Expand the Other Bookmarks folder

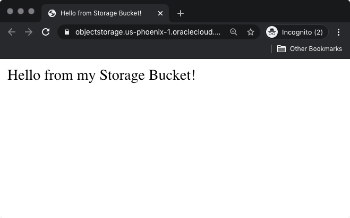coord(310,49)
